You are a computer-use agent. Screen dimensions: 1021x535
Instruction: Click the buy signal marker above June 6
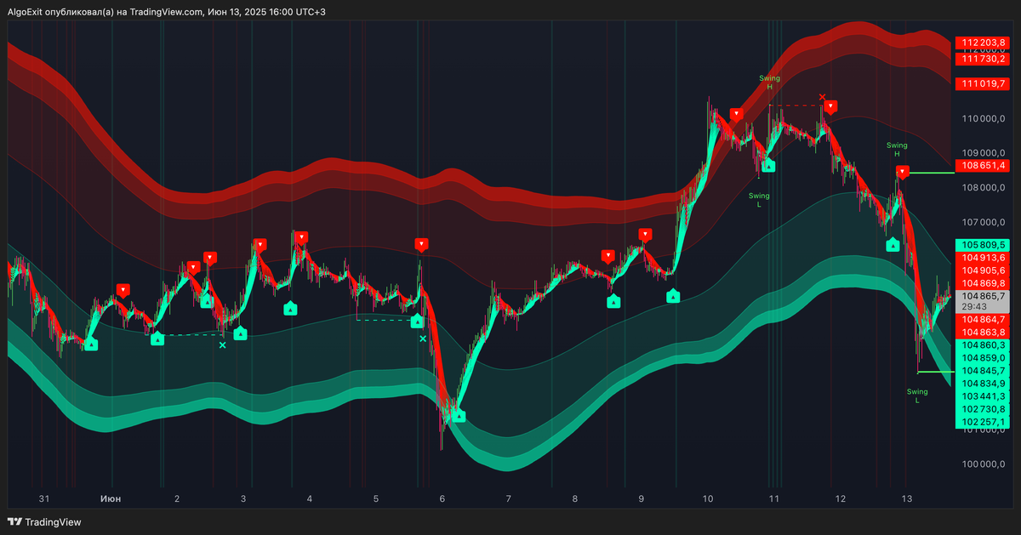pyautogui.click(x=458, y=416)
